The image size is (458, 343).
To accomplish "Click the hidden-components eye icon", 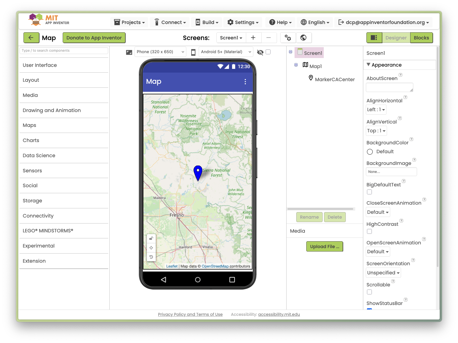I will click(260, 52).
